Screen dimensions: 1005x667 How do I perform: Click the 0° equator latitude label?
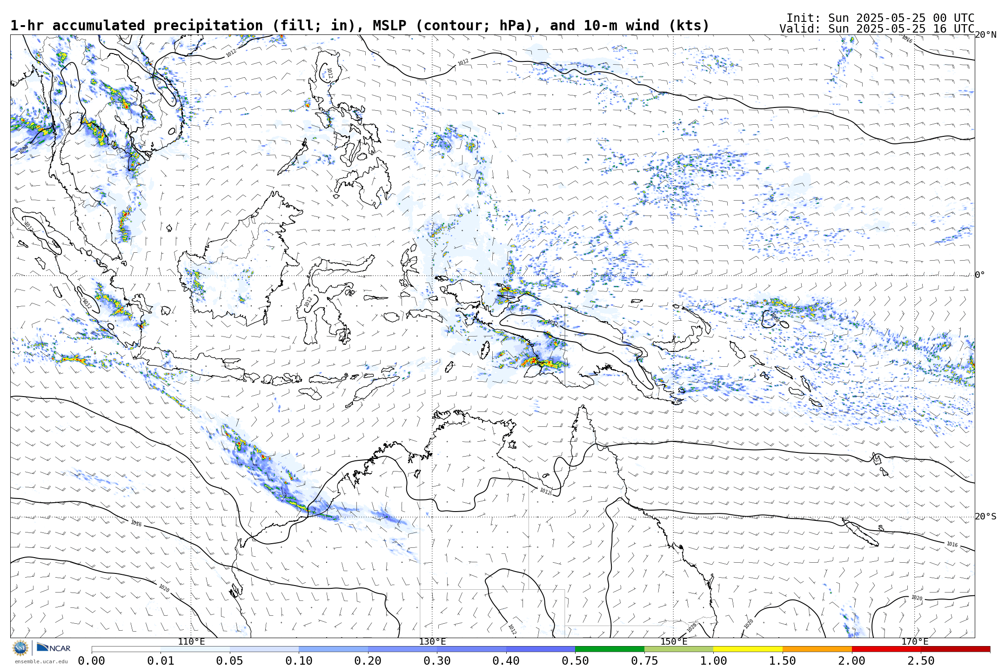pyautogui.click(x=980, y=275)
